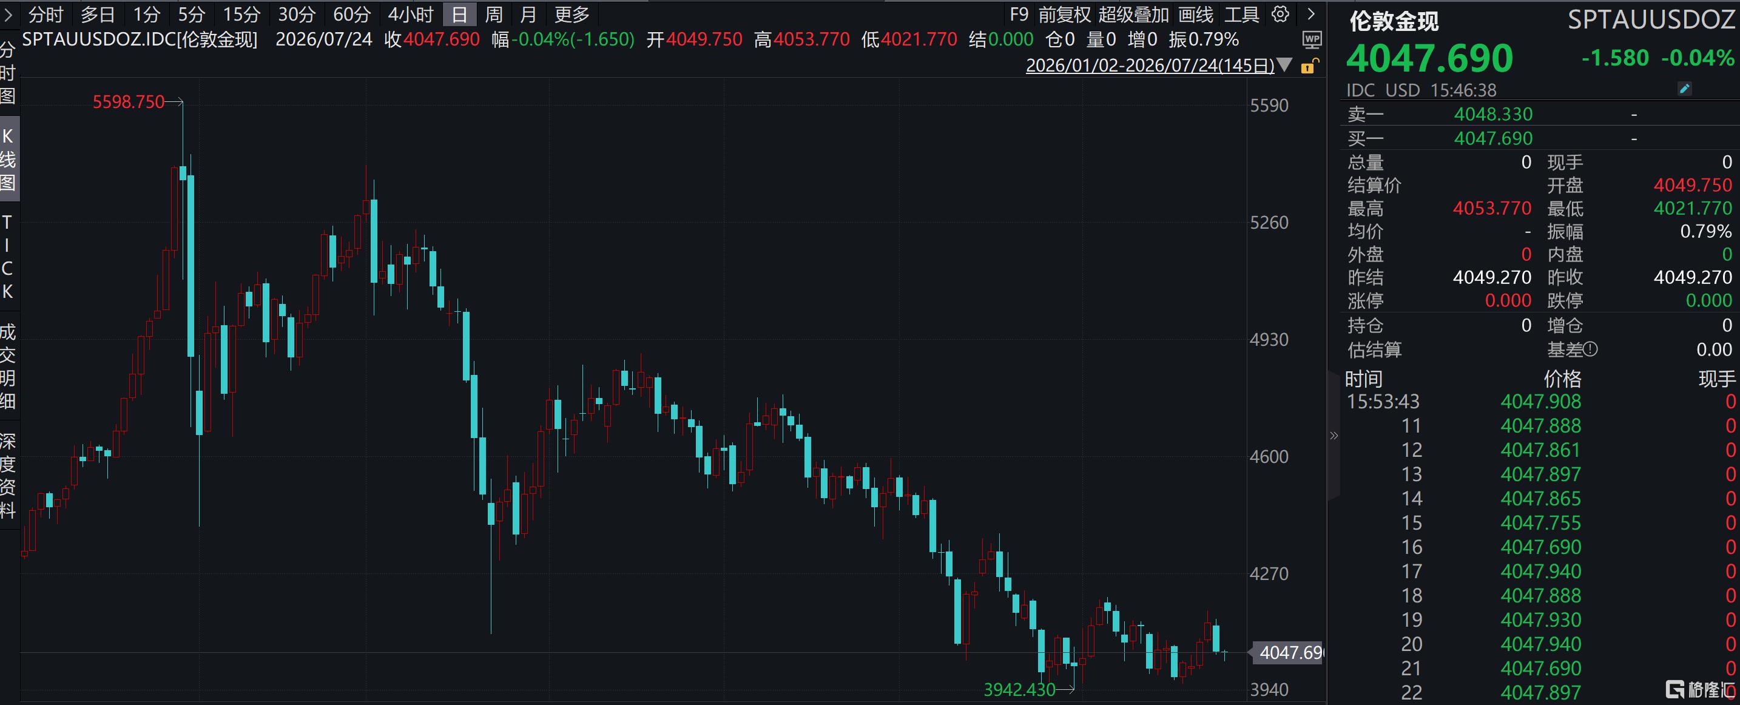Viewport: 1740px width, 705px height.
Task: Open the F9 deep info button
Action: coord(1019,14)
